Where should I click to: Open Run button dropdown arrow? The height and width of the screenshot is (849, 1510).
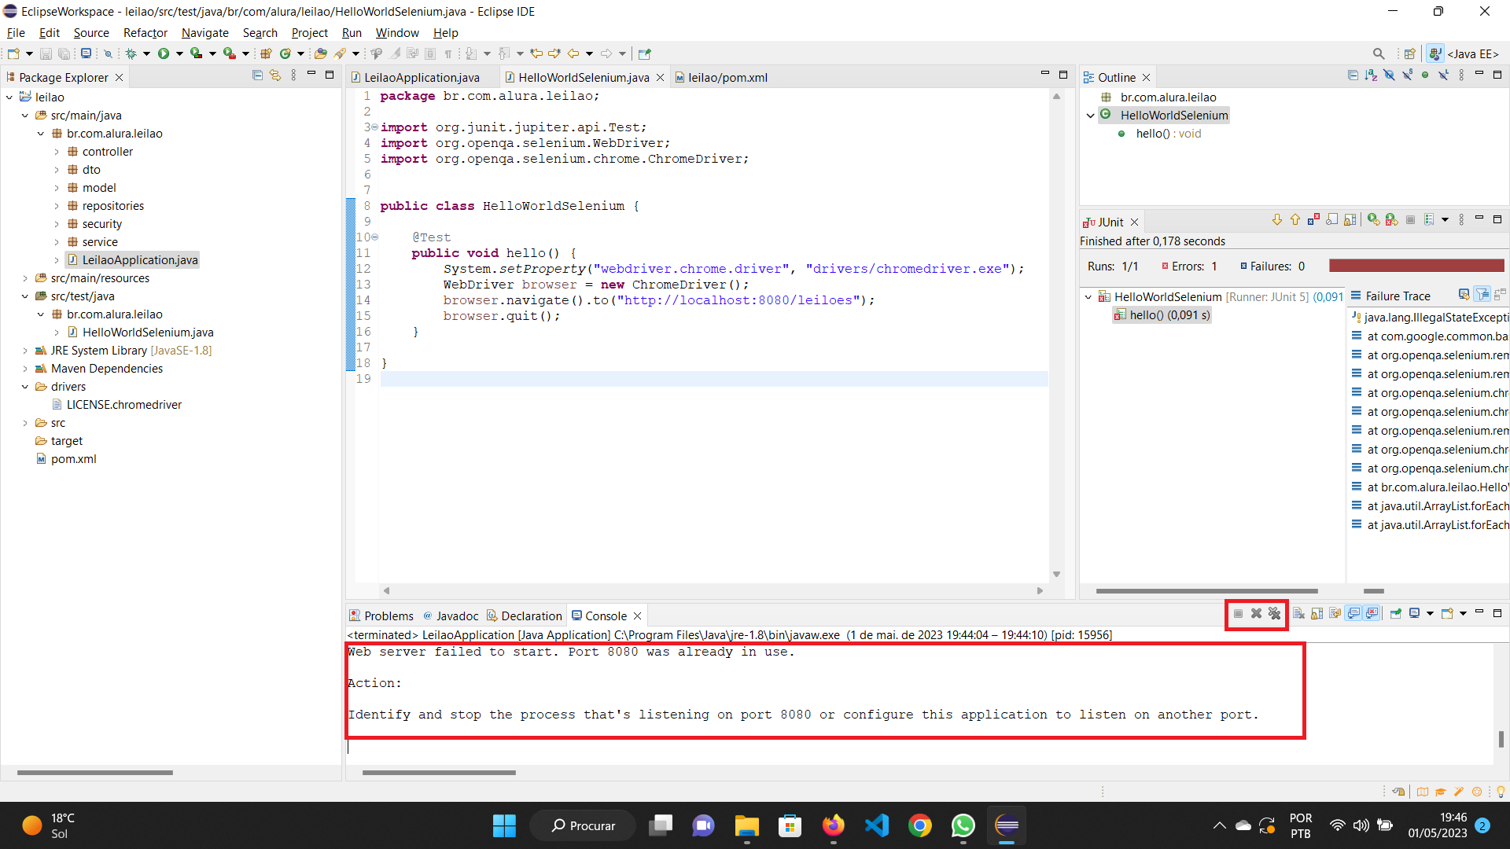(179, 53)
